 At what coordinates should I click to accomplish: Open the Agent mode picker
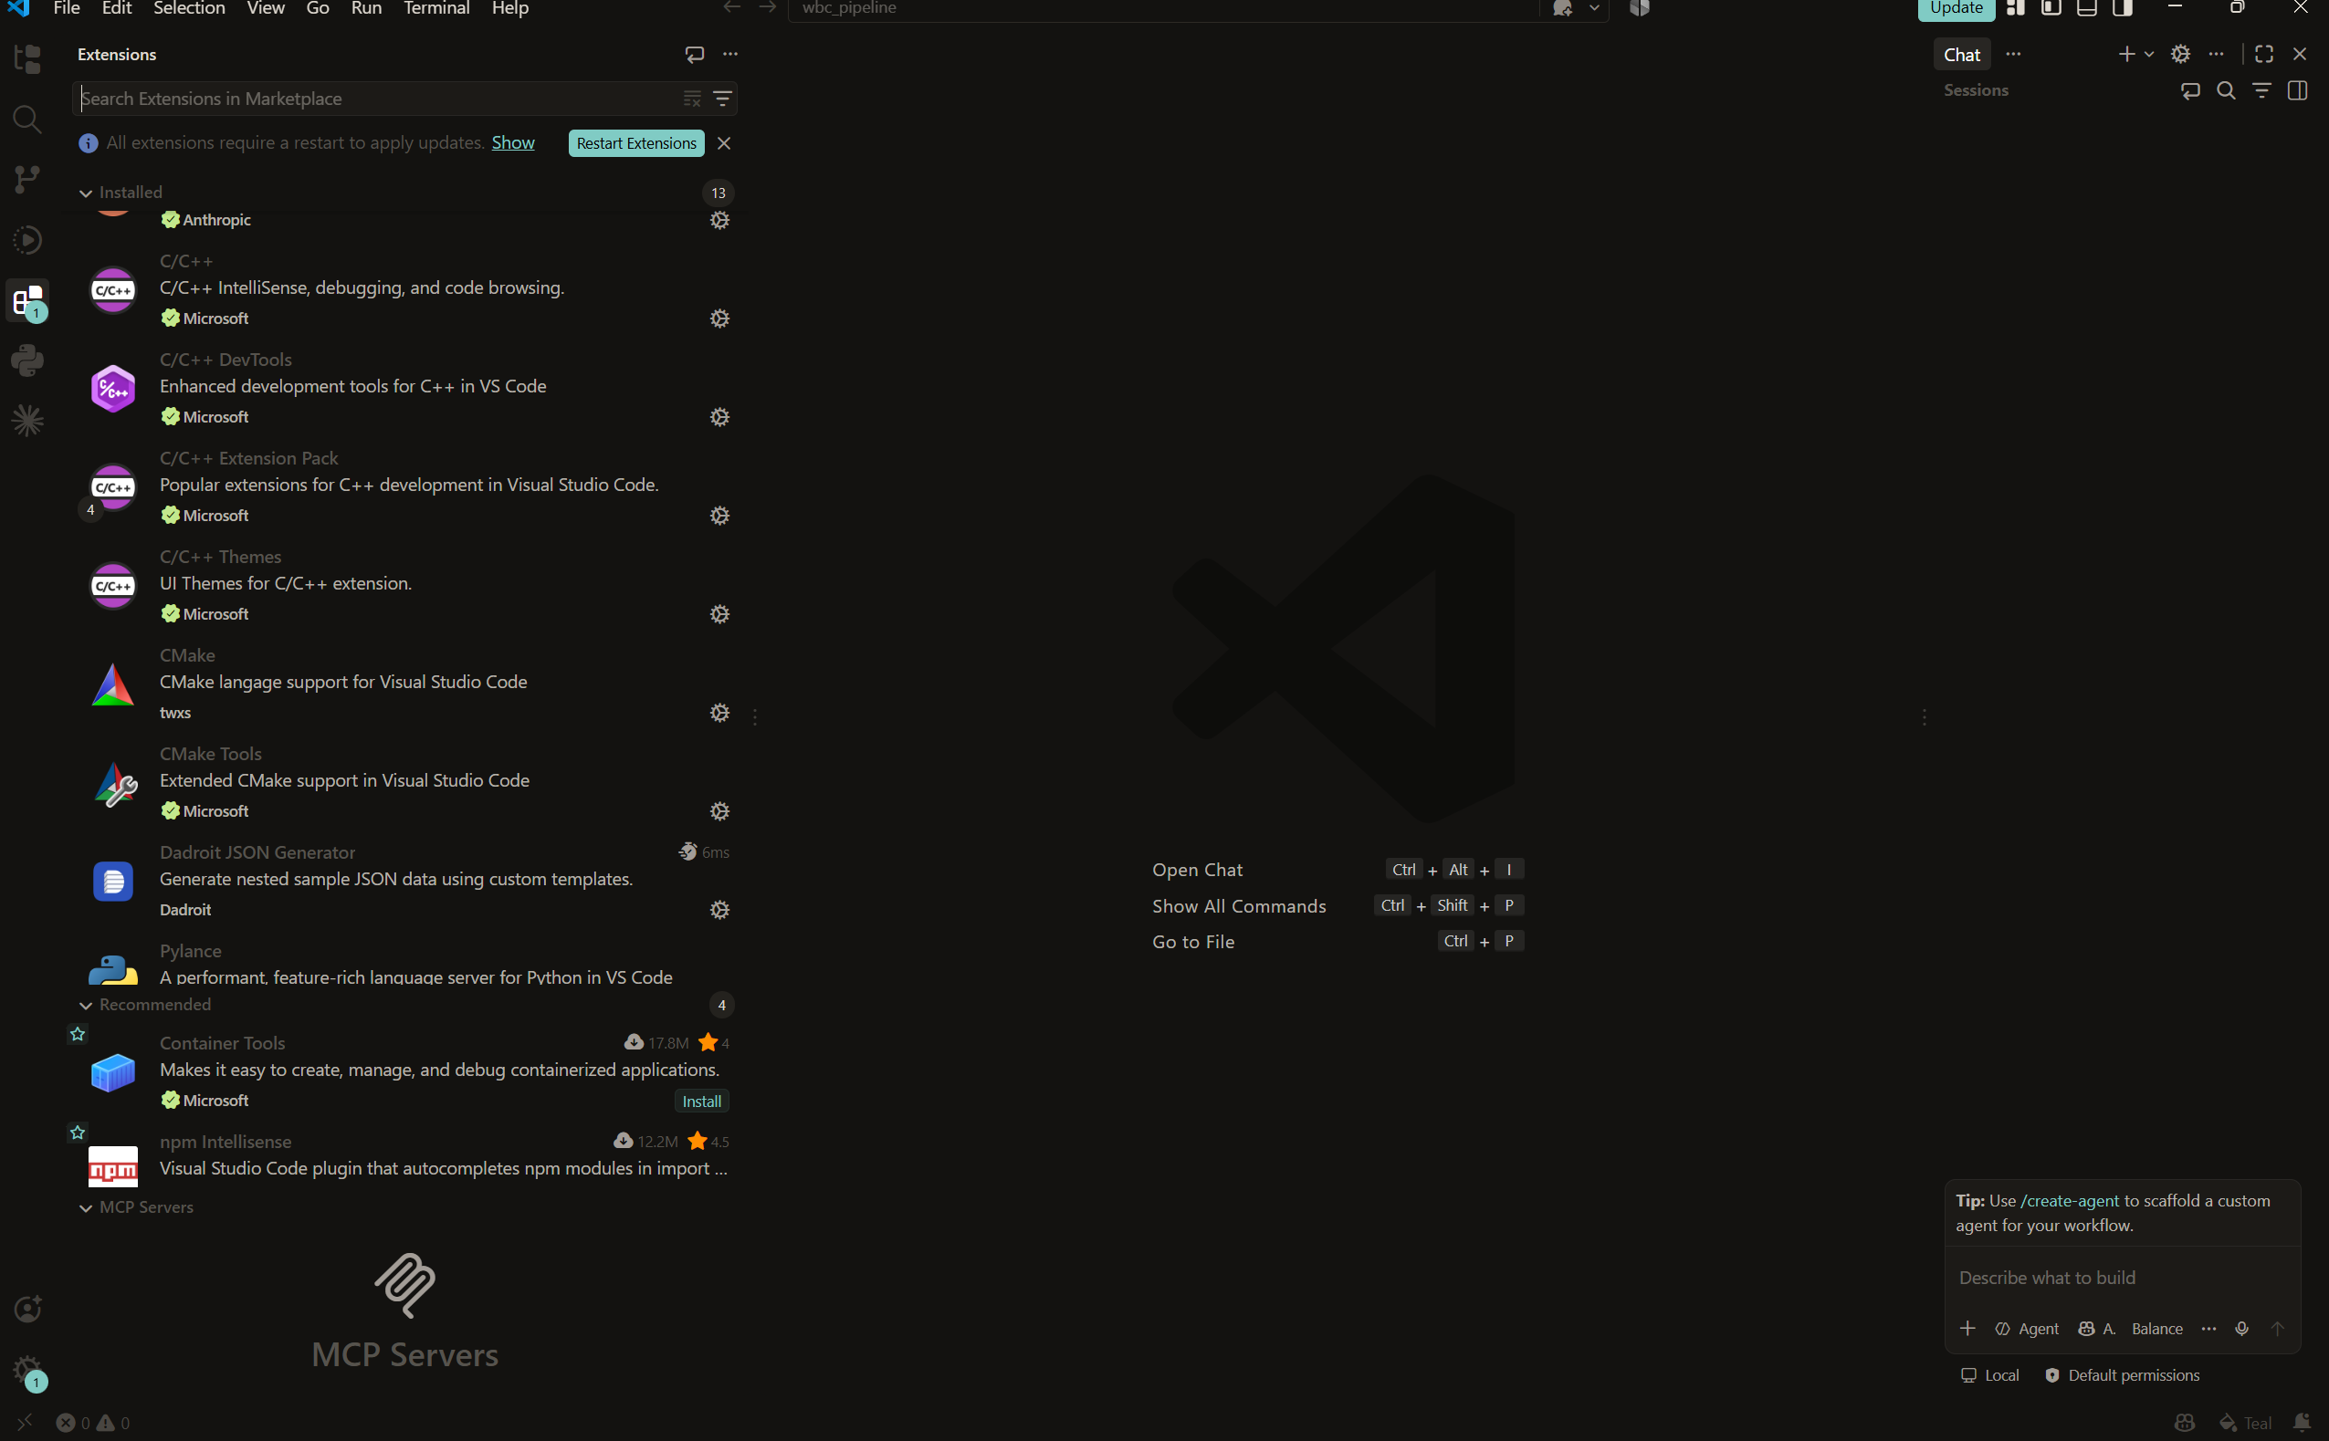(x=2027, y=1329)
